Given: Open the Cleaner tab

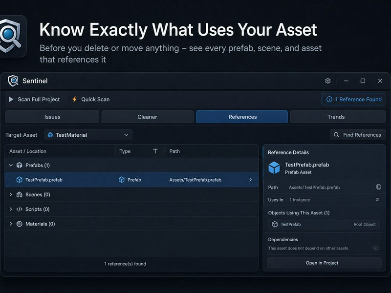Looking at the screenshot, I should [x=148, y=117].
